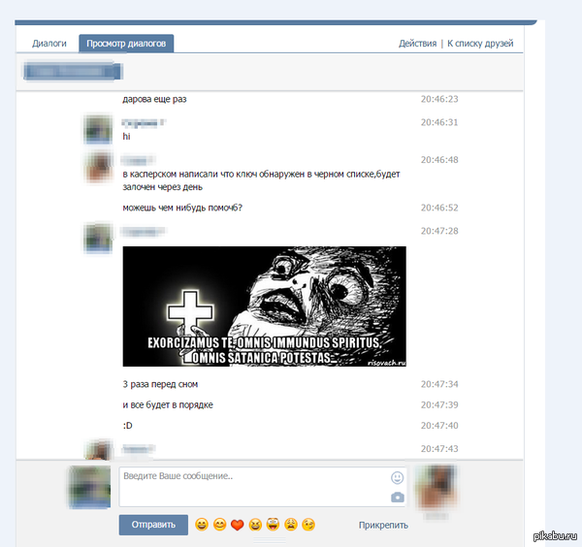Select message 'hi'
Viewport: 582px width, 547px height.
pos(126,137)
